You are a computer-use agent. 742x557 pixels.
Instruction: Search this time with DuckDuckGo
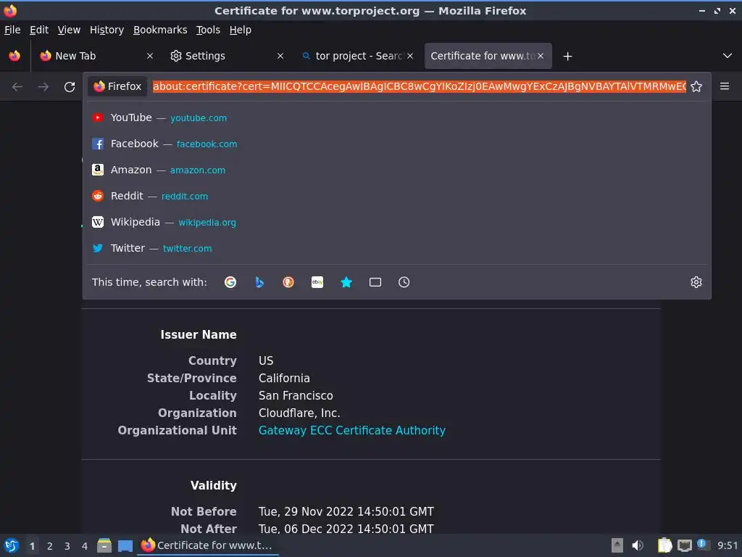click(288, 282)
